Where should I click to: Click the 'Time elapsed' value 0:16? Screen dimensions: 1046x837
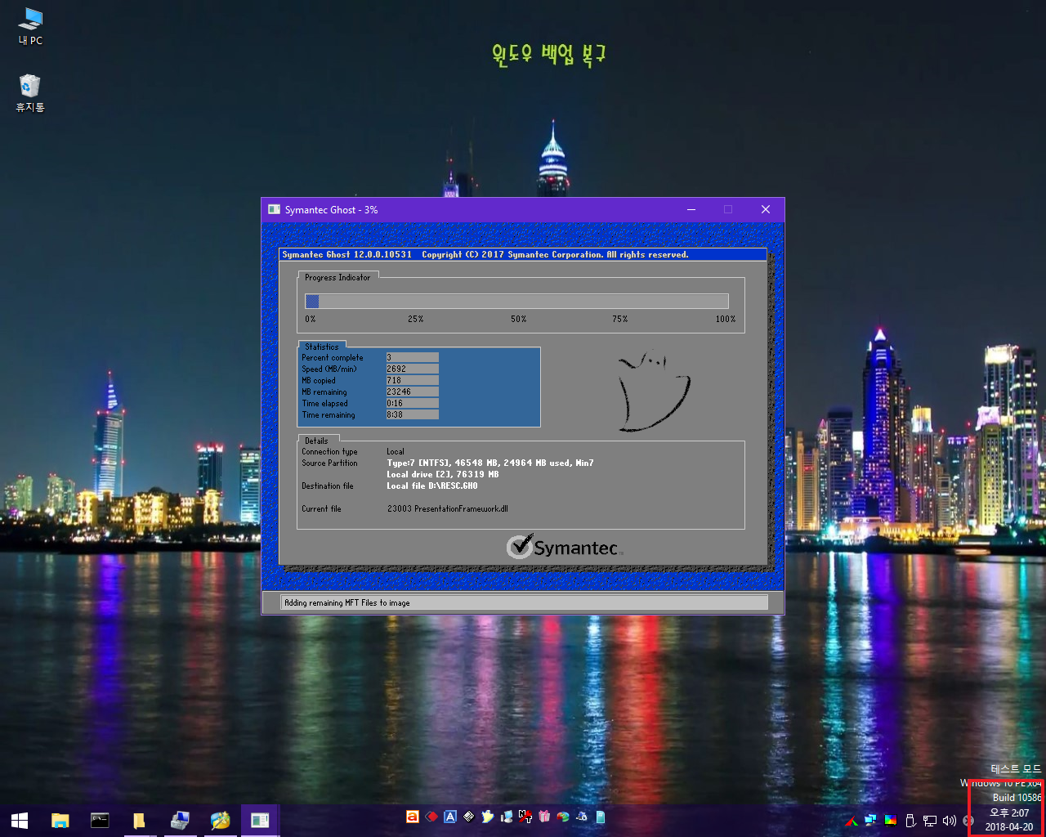coord(413,403)
